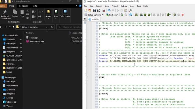The width and height of the screenshot is (195, 109).
Task: Sort by the Nombre column header
Action: pyautogui.click(x=30, y=33)
